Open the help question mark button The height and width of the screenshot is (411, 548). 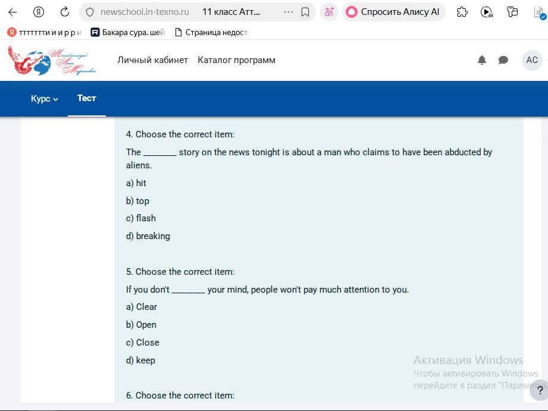(x=540, y=390)
